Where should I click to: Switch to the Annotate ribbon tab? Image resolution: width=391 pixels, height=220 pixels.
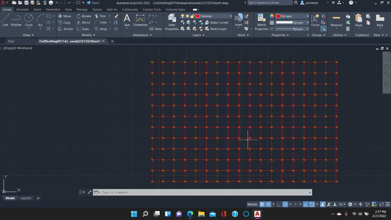pos(22,9)
